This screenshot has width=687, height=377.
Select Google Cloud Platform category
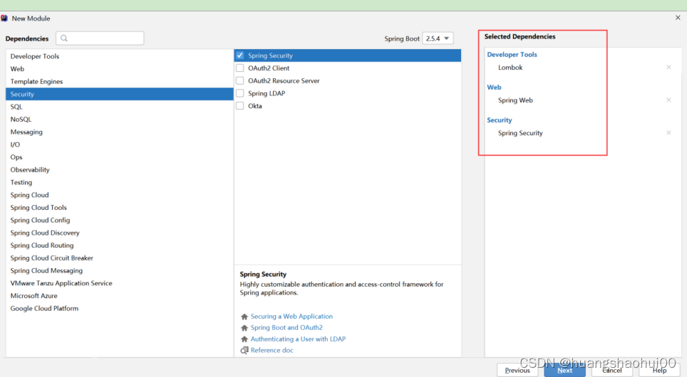click(x=119, y=308)
